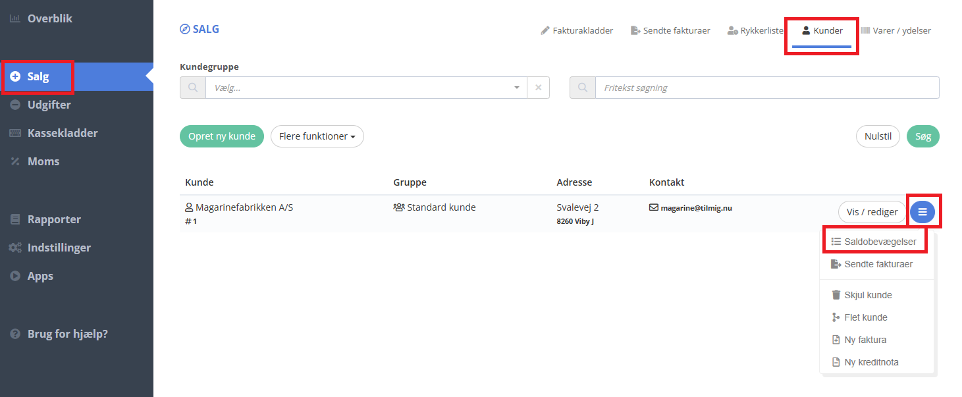
Task: Click the compass icon next to SALG
Action: coord(184,29)
